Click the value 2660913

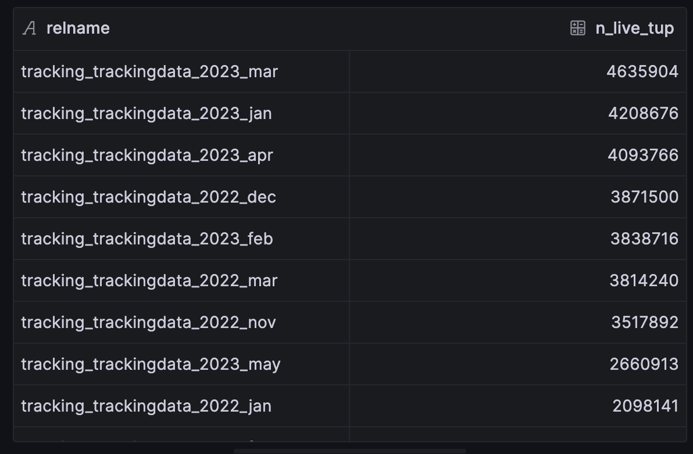pos(644,364)
